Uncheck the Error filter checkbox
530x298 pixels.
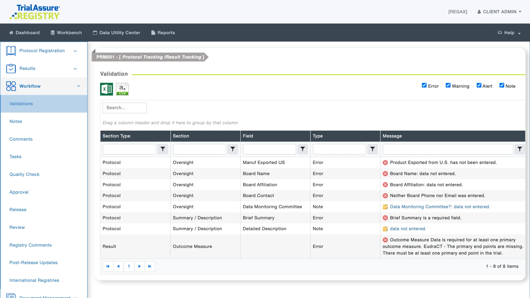point(424,85)
